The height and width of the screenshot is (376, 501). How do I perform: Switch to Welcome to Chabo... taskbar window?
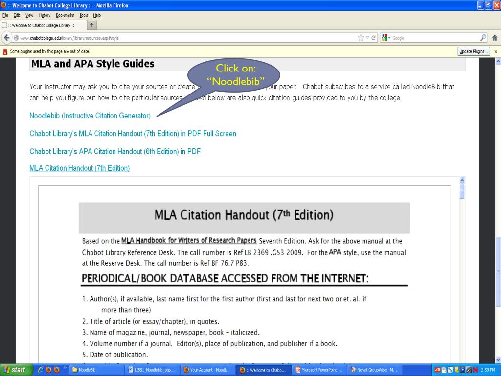[264, 370]
